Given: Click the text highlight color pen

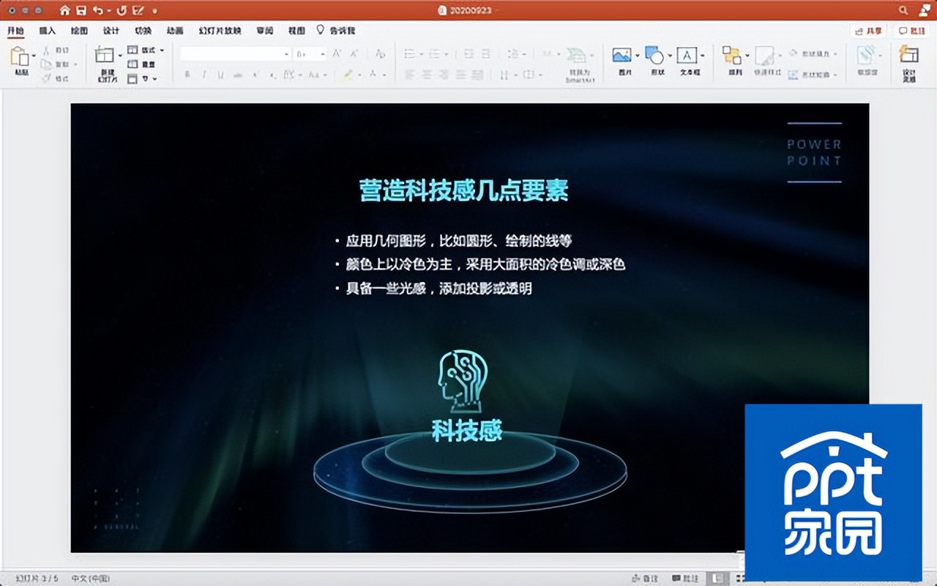Looking at the screenshot, I should point(348,75).
